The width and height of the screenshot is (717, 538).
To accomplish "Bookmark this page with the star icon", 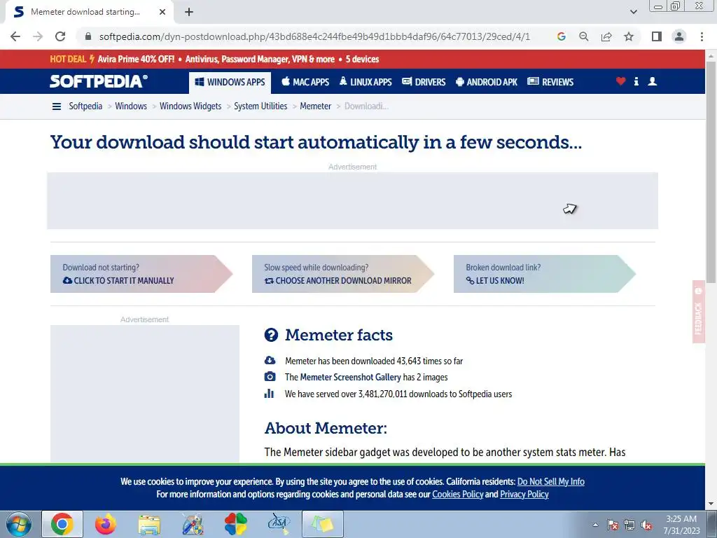I will coord(629,36).
